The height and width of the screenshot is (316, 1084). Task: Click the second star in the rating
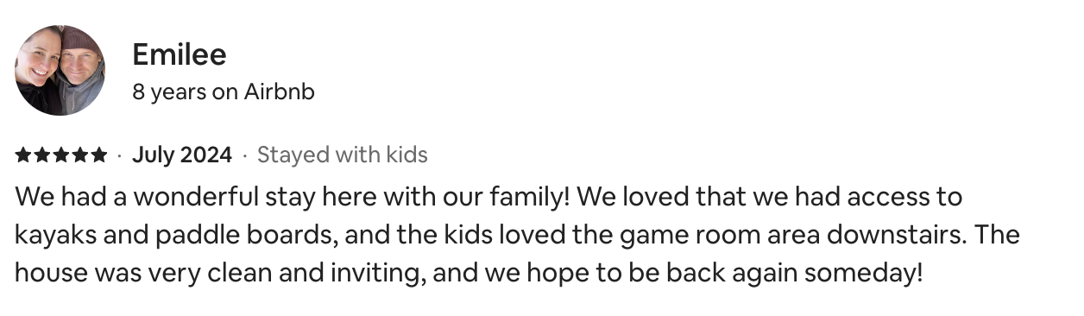click(x=42, y=155)
